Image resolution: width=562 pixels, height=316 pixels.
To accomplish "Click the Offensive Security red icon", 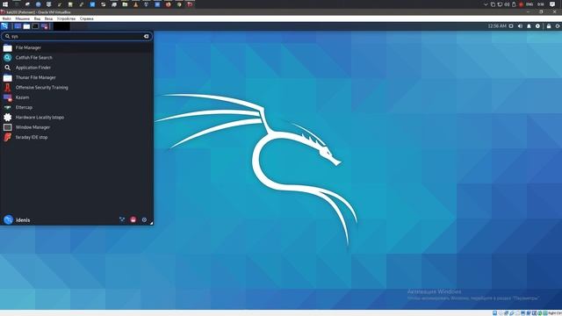I will pyautogui.click(x=8, y=88).
